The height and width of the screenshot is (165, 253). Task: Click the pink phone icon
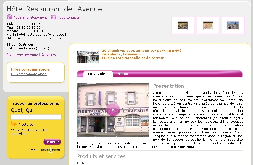coord(9,17)
